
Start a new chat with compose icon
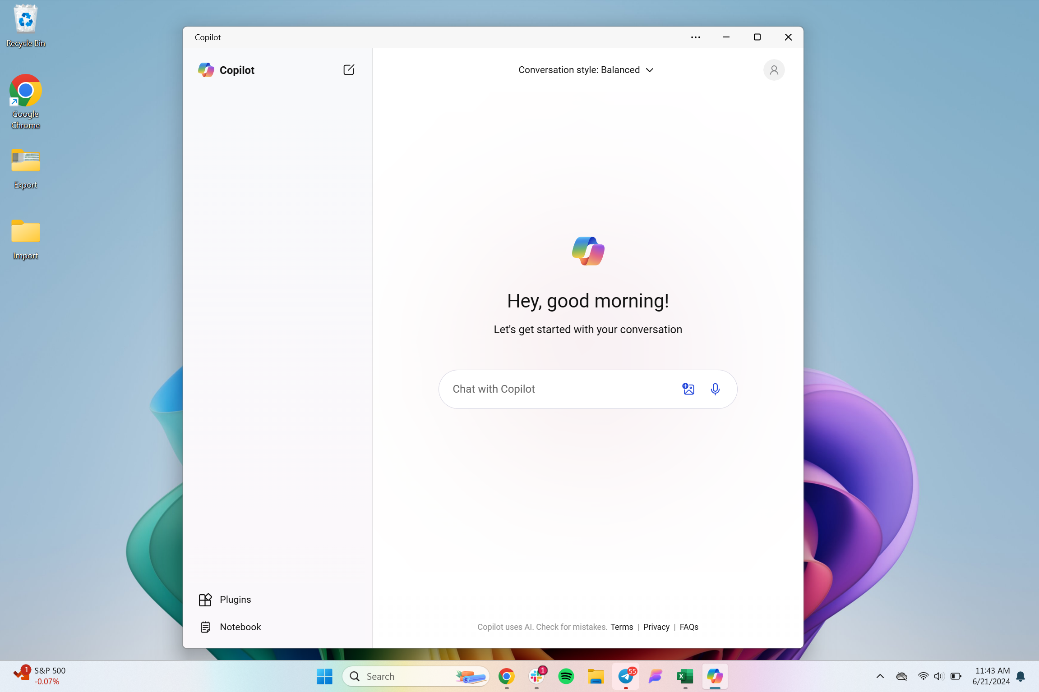[349, 70]
